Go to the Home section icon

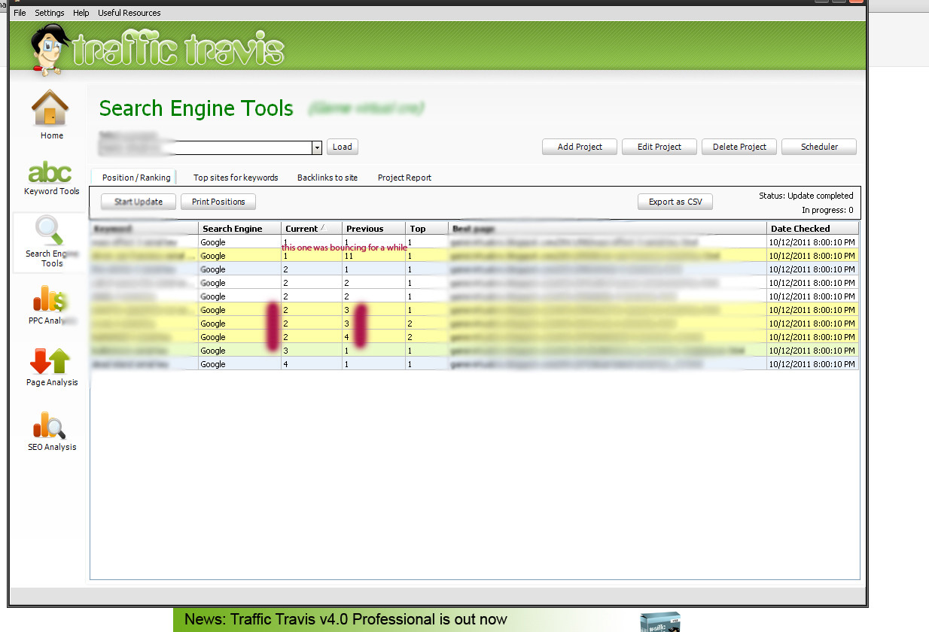point(50,108)
